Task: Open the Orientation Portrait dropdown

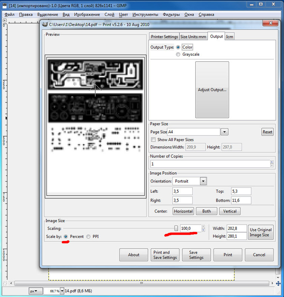Action: (x=203, y=181)
